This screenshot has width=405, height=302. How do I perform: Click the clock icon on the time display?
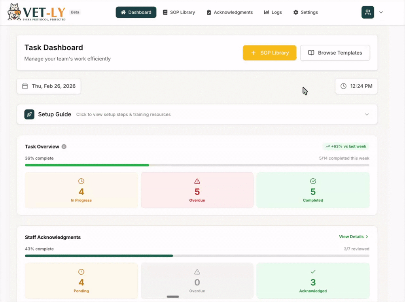pyautogui.click(x=344, y=86)
